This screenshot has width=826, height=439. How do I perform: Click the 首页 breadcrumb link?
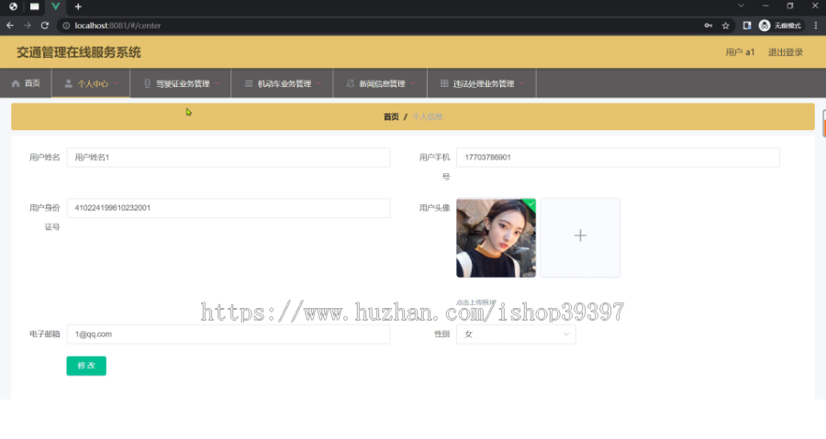pos(391,116)
